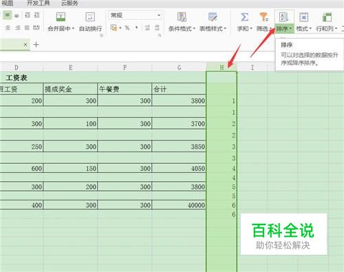Click the Filter funnel icon

click(x=264, y=17)
